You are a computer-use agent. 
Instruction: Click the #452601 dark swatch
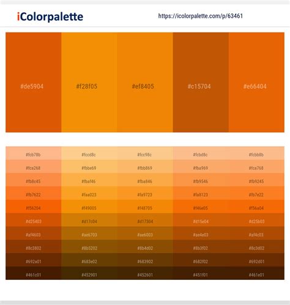[145, 273]
